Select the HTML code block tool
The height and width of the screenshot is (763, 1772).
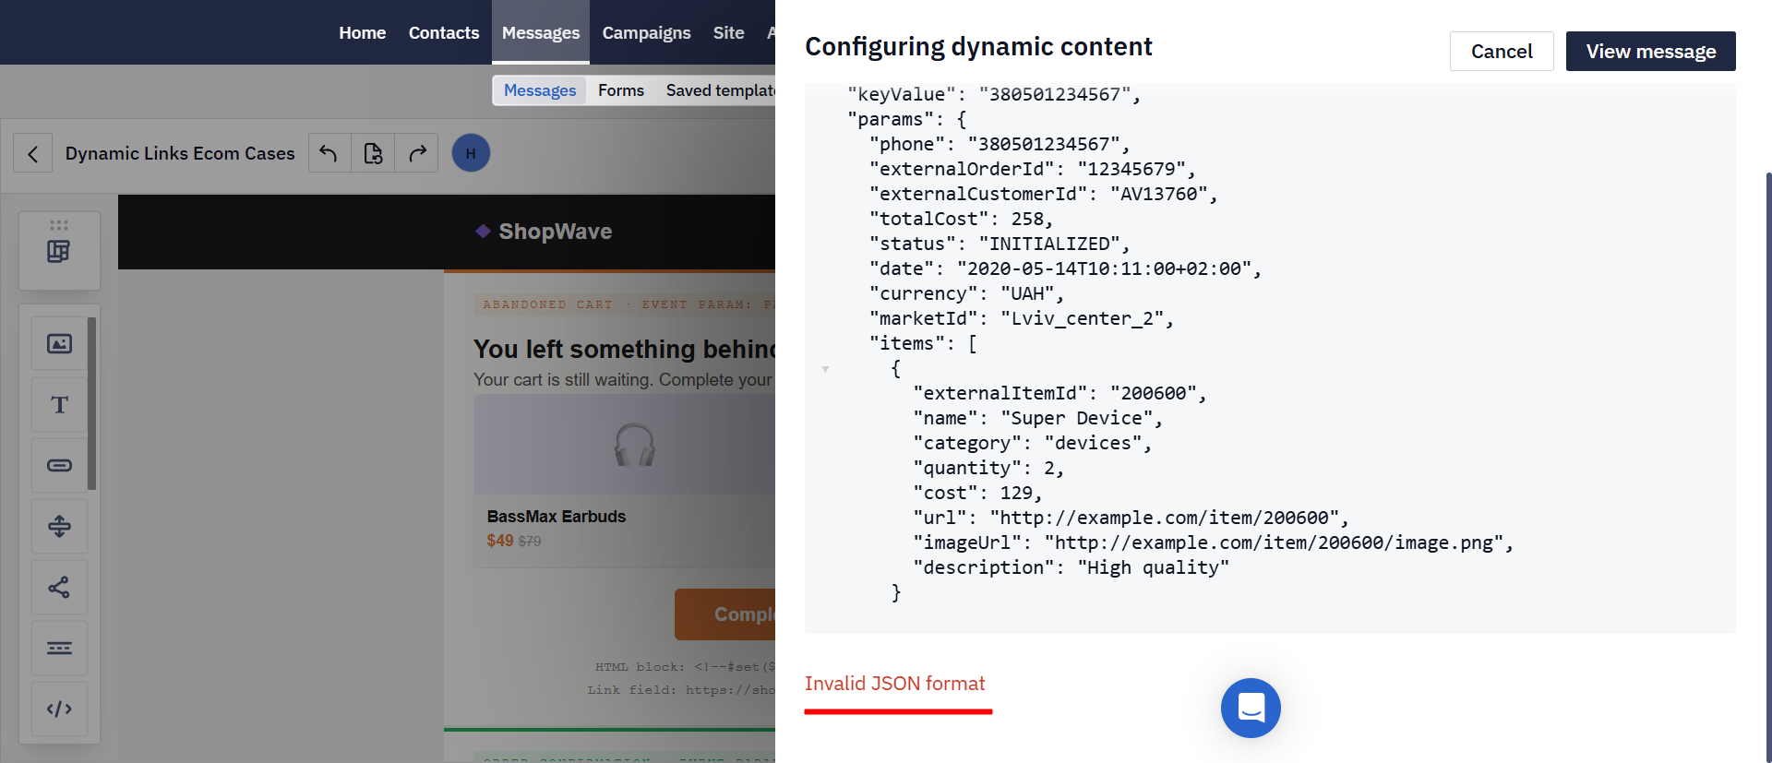[59, 709]
